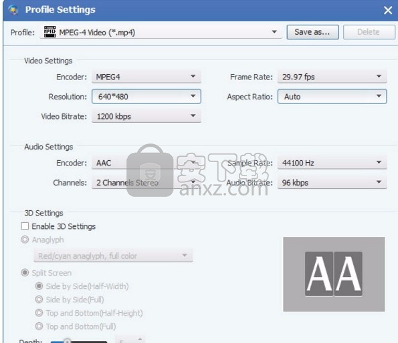398x343 pixels.
Task: Select the Anaglyph radio button
Action: 25,240
